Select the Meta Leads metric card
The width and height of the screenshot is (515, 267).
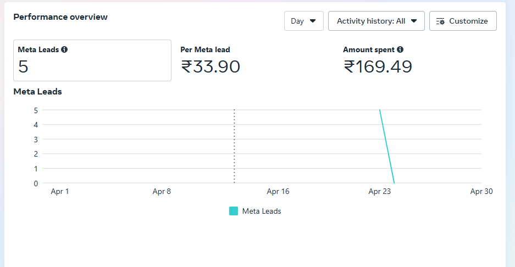[x=92, y=60]
